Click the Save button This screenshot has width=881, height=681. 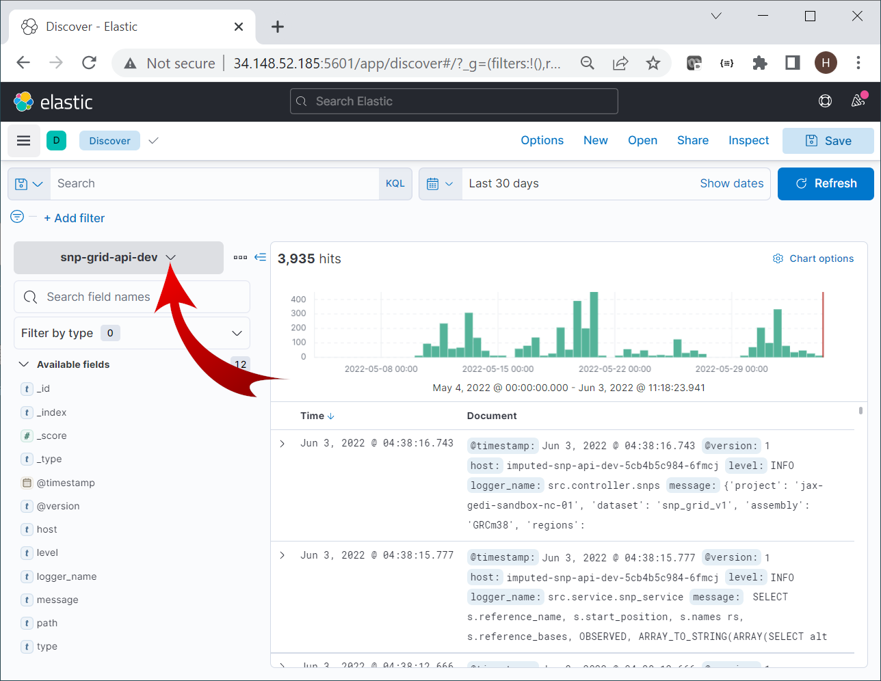828,141
